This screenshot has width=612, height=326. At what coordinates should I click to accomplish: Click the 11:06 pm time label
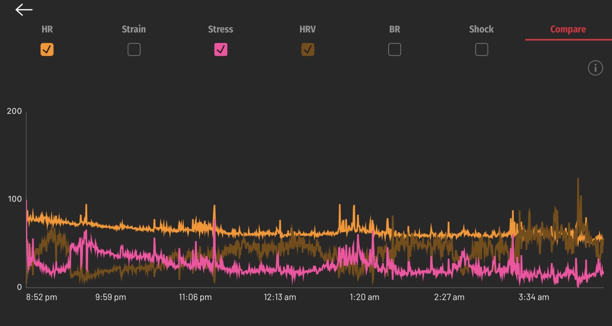point(195,297)
